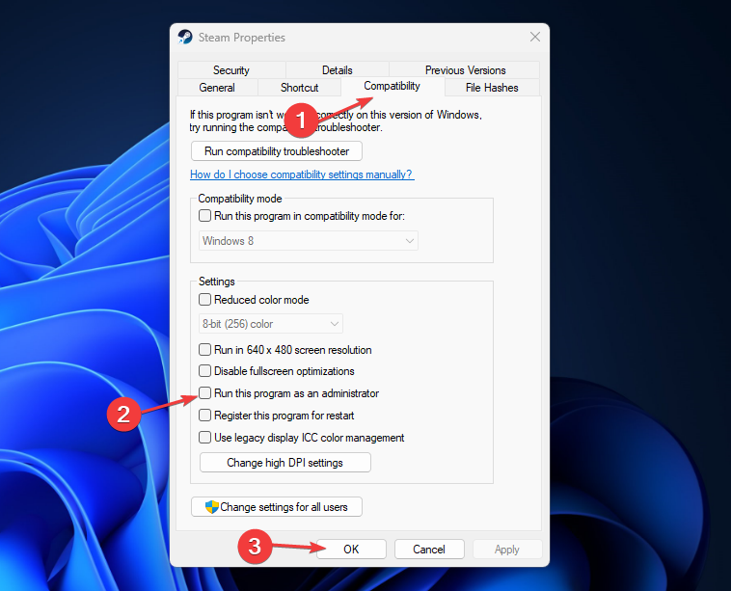Enable Reduced color mode checkbox
This screenshot has height=591, width=731.
tap(204, 299)
